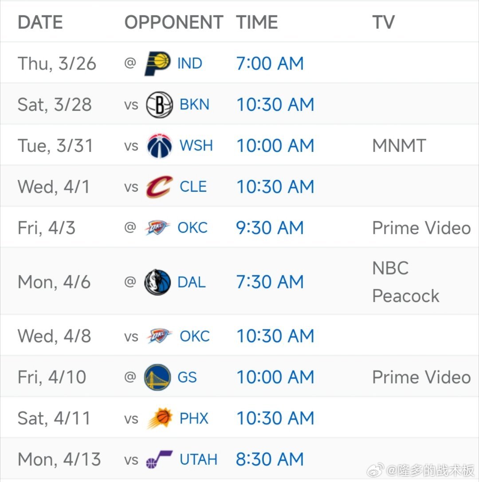Open the 8:30 AM Utah game link
Screen dimensions: 479x482
click(x=270, y=459)
